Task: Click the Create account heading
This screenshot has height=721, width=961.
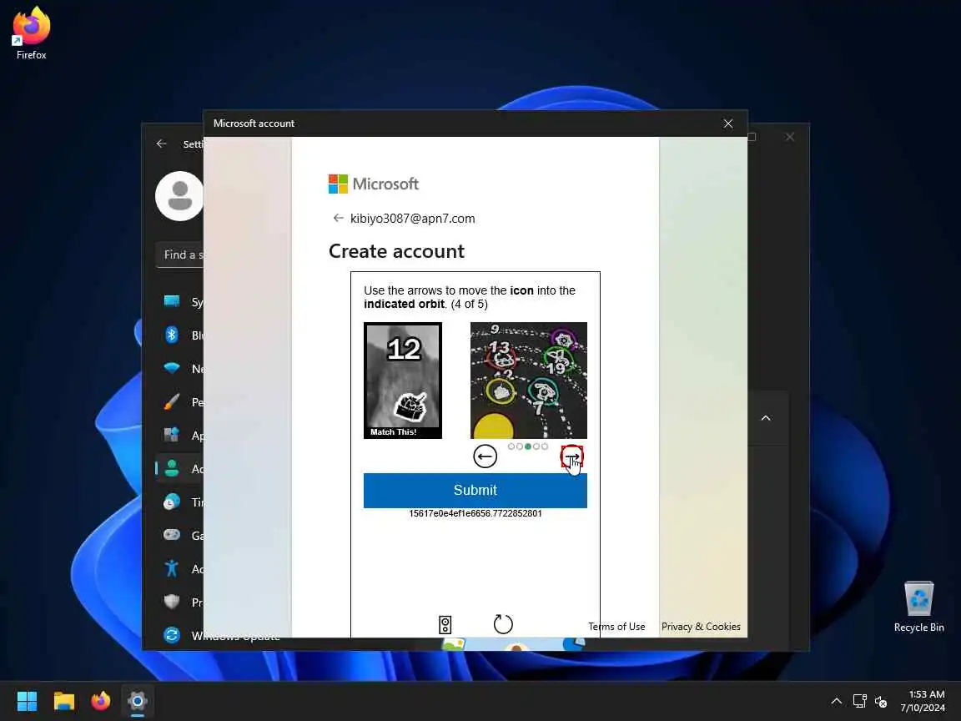Action: [396, 251]
